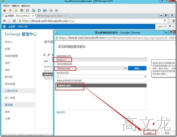Go back using the Chrome back arrow
Screen dimensions: 177x137
[x=4, y=21]
